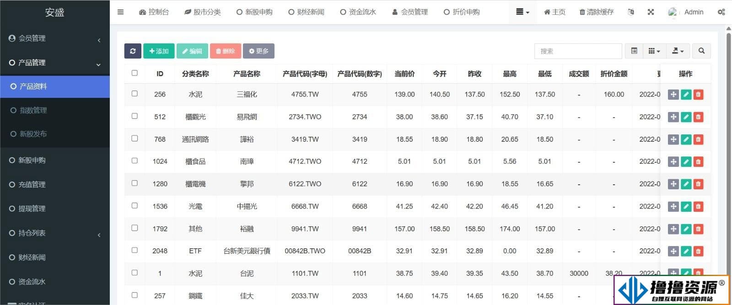
Task: Collapse 产品管理 sidebar menu
Action: tap(55, 63)
